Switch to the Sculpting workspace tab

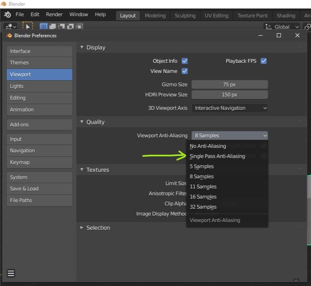185,16
